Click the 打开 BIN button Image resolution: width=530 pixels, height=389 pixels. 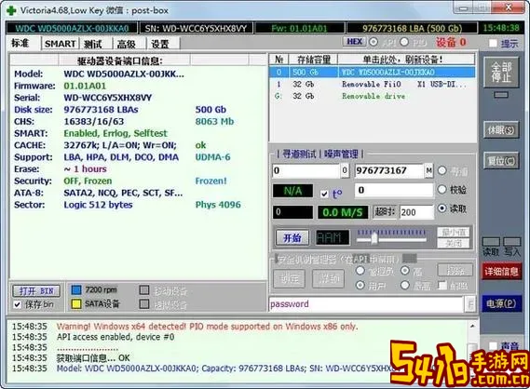[x=36, y=290]
